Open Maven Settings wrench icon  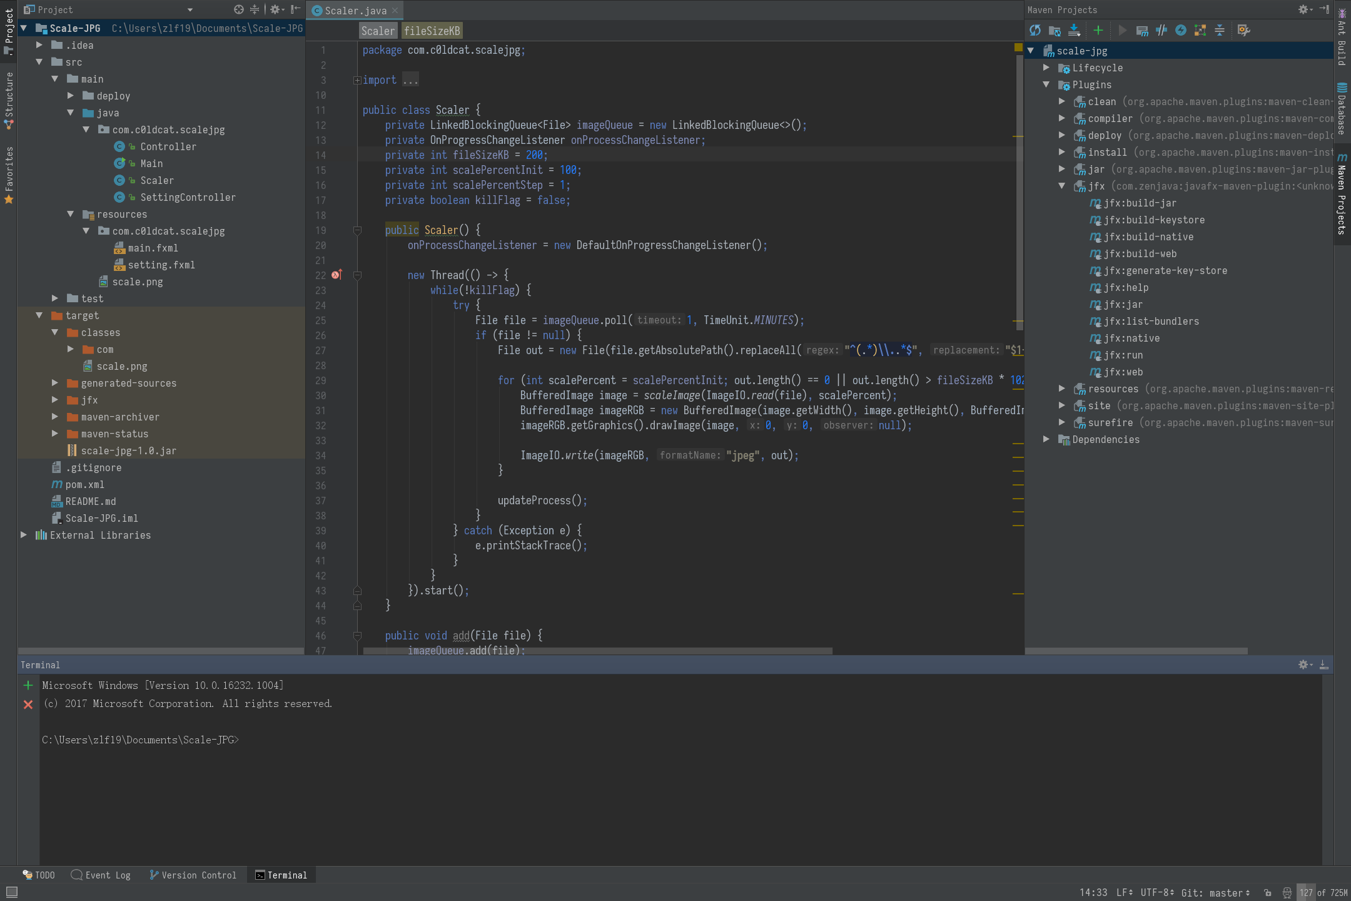1243,30
